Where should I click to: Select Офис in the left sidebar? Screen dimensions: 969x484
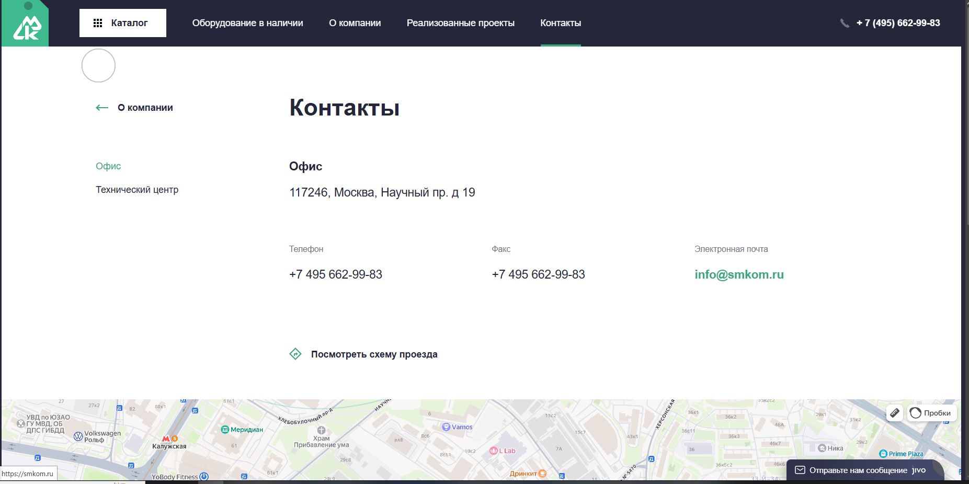(108, 166)
